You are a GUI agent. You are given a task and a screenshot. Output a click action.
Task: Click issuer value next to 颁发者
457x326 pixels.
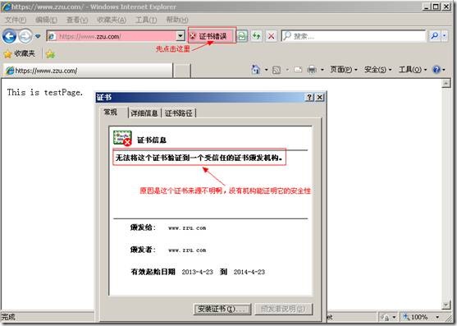pyautogui.click(x=187, y=250)
